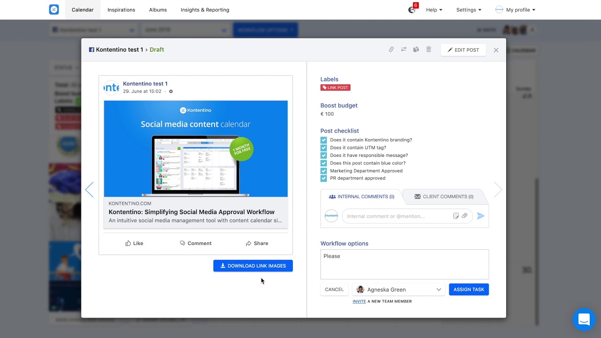Send the internal comment
Screen dimensions: 601x338
click(480, 216)
